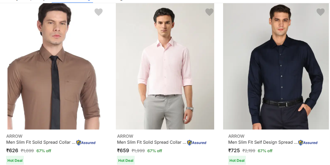Image resolution: width=330 pixels, height=165 pixels.
Task: Click Assured badge on navy shirt listing
Action: click(x=308, y=143)
